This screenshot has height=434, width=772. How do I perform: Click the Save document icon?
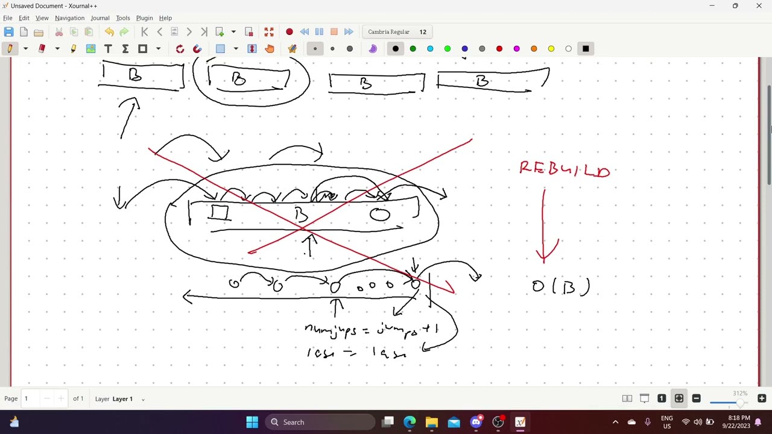[8, 32]
